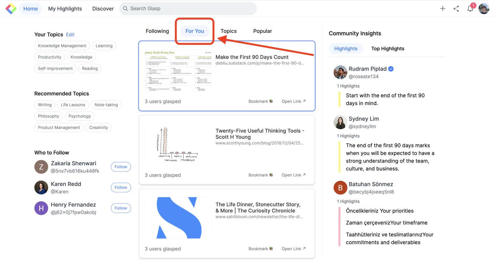495x260 pixels.
Task: Switch to the Popular tab
Action: tap(263, 31)
